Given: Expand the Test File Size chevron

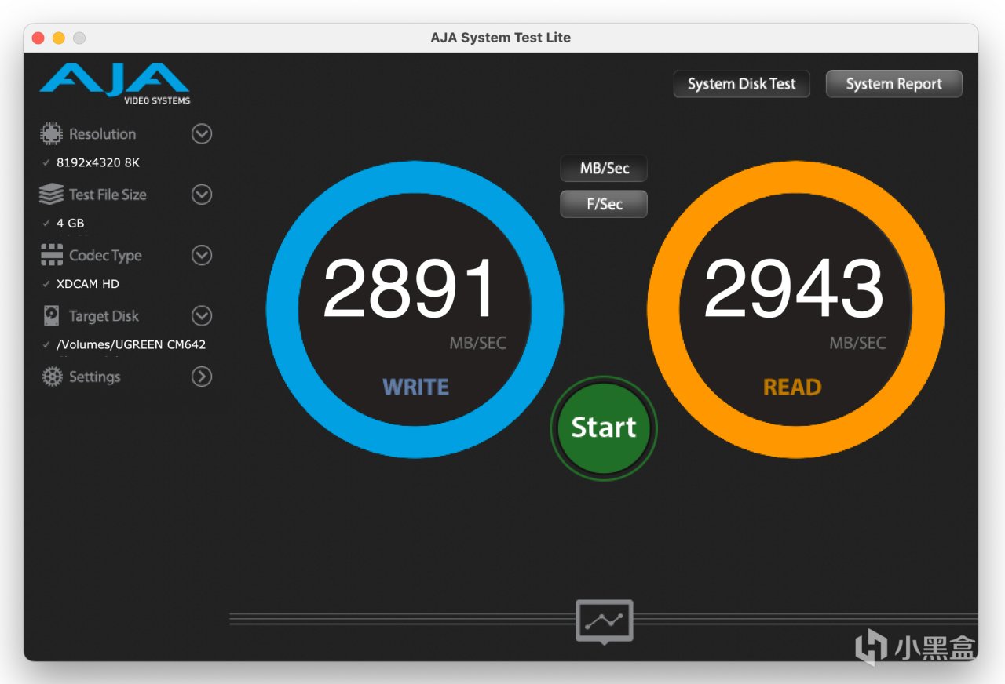Looking at the screenshot, I should click(202, 195).
